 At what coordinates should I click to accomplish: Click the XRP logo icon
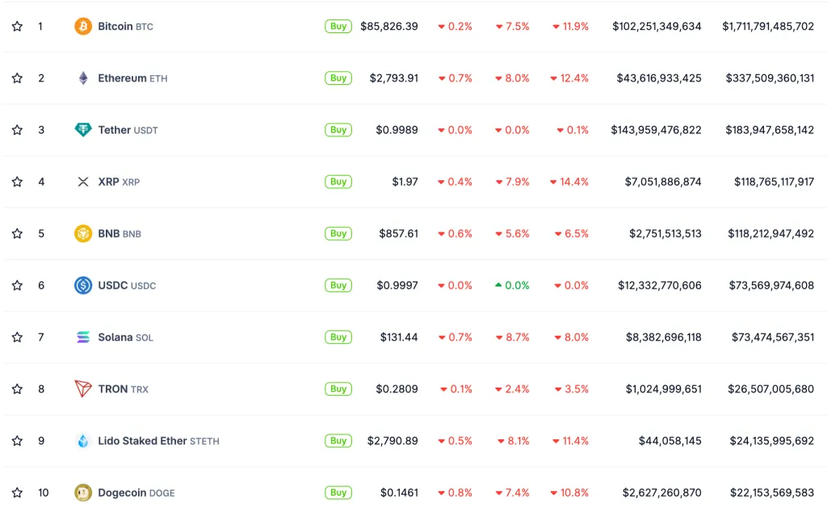click(83, 182)
